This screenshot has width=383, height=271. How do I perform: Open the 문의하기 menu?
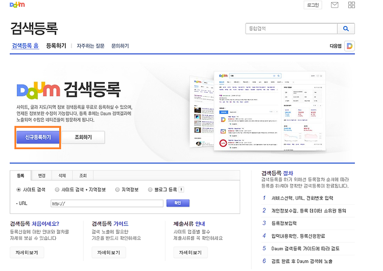coord(120,46)
